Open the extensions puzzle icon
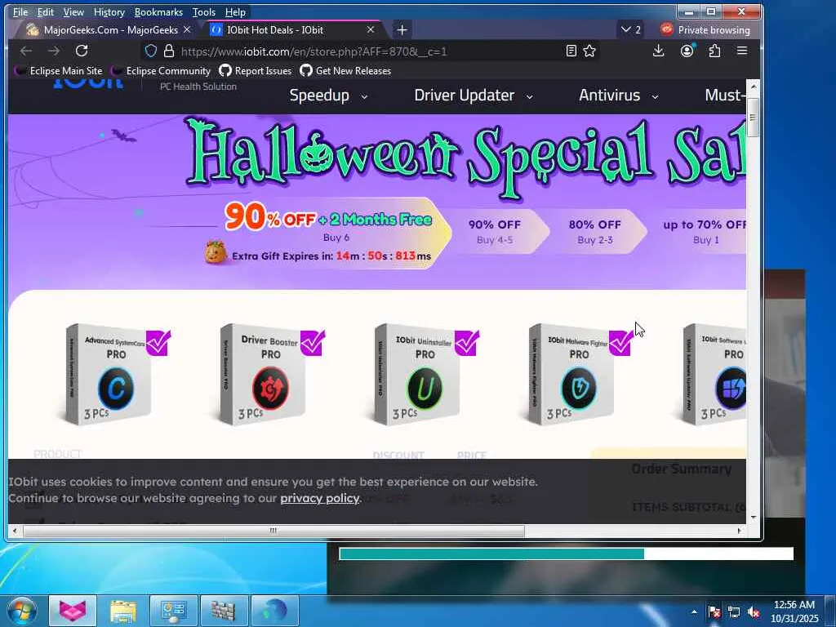 [x=714, y=51]
